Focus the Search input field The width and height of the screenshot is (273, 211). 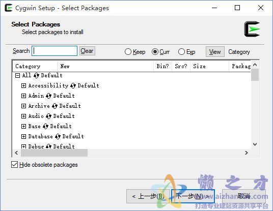pos(54,51)
